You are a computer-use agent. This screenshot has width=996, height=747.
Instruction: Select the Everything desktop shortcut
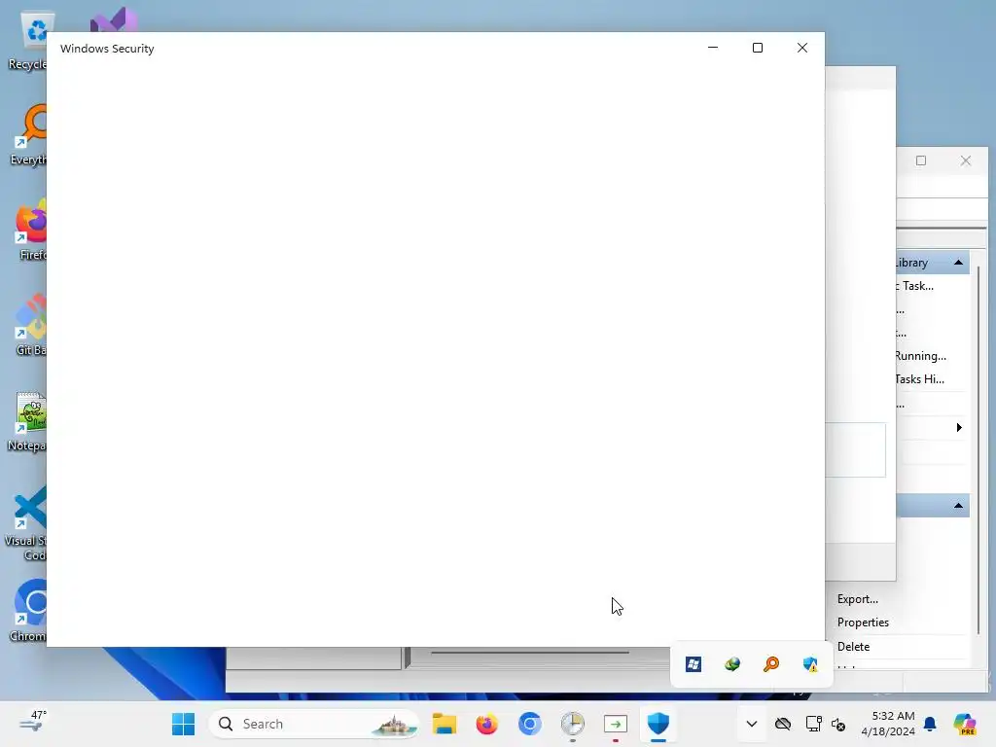[27, 134]
